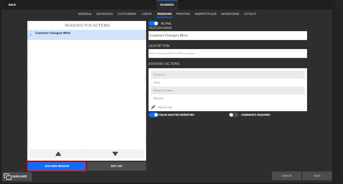Switch to the Labor tab
This screenshot has height=184, width=343.
[147, 14]
